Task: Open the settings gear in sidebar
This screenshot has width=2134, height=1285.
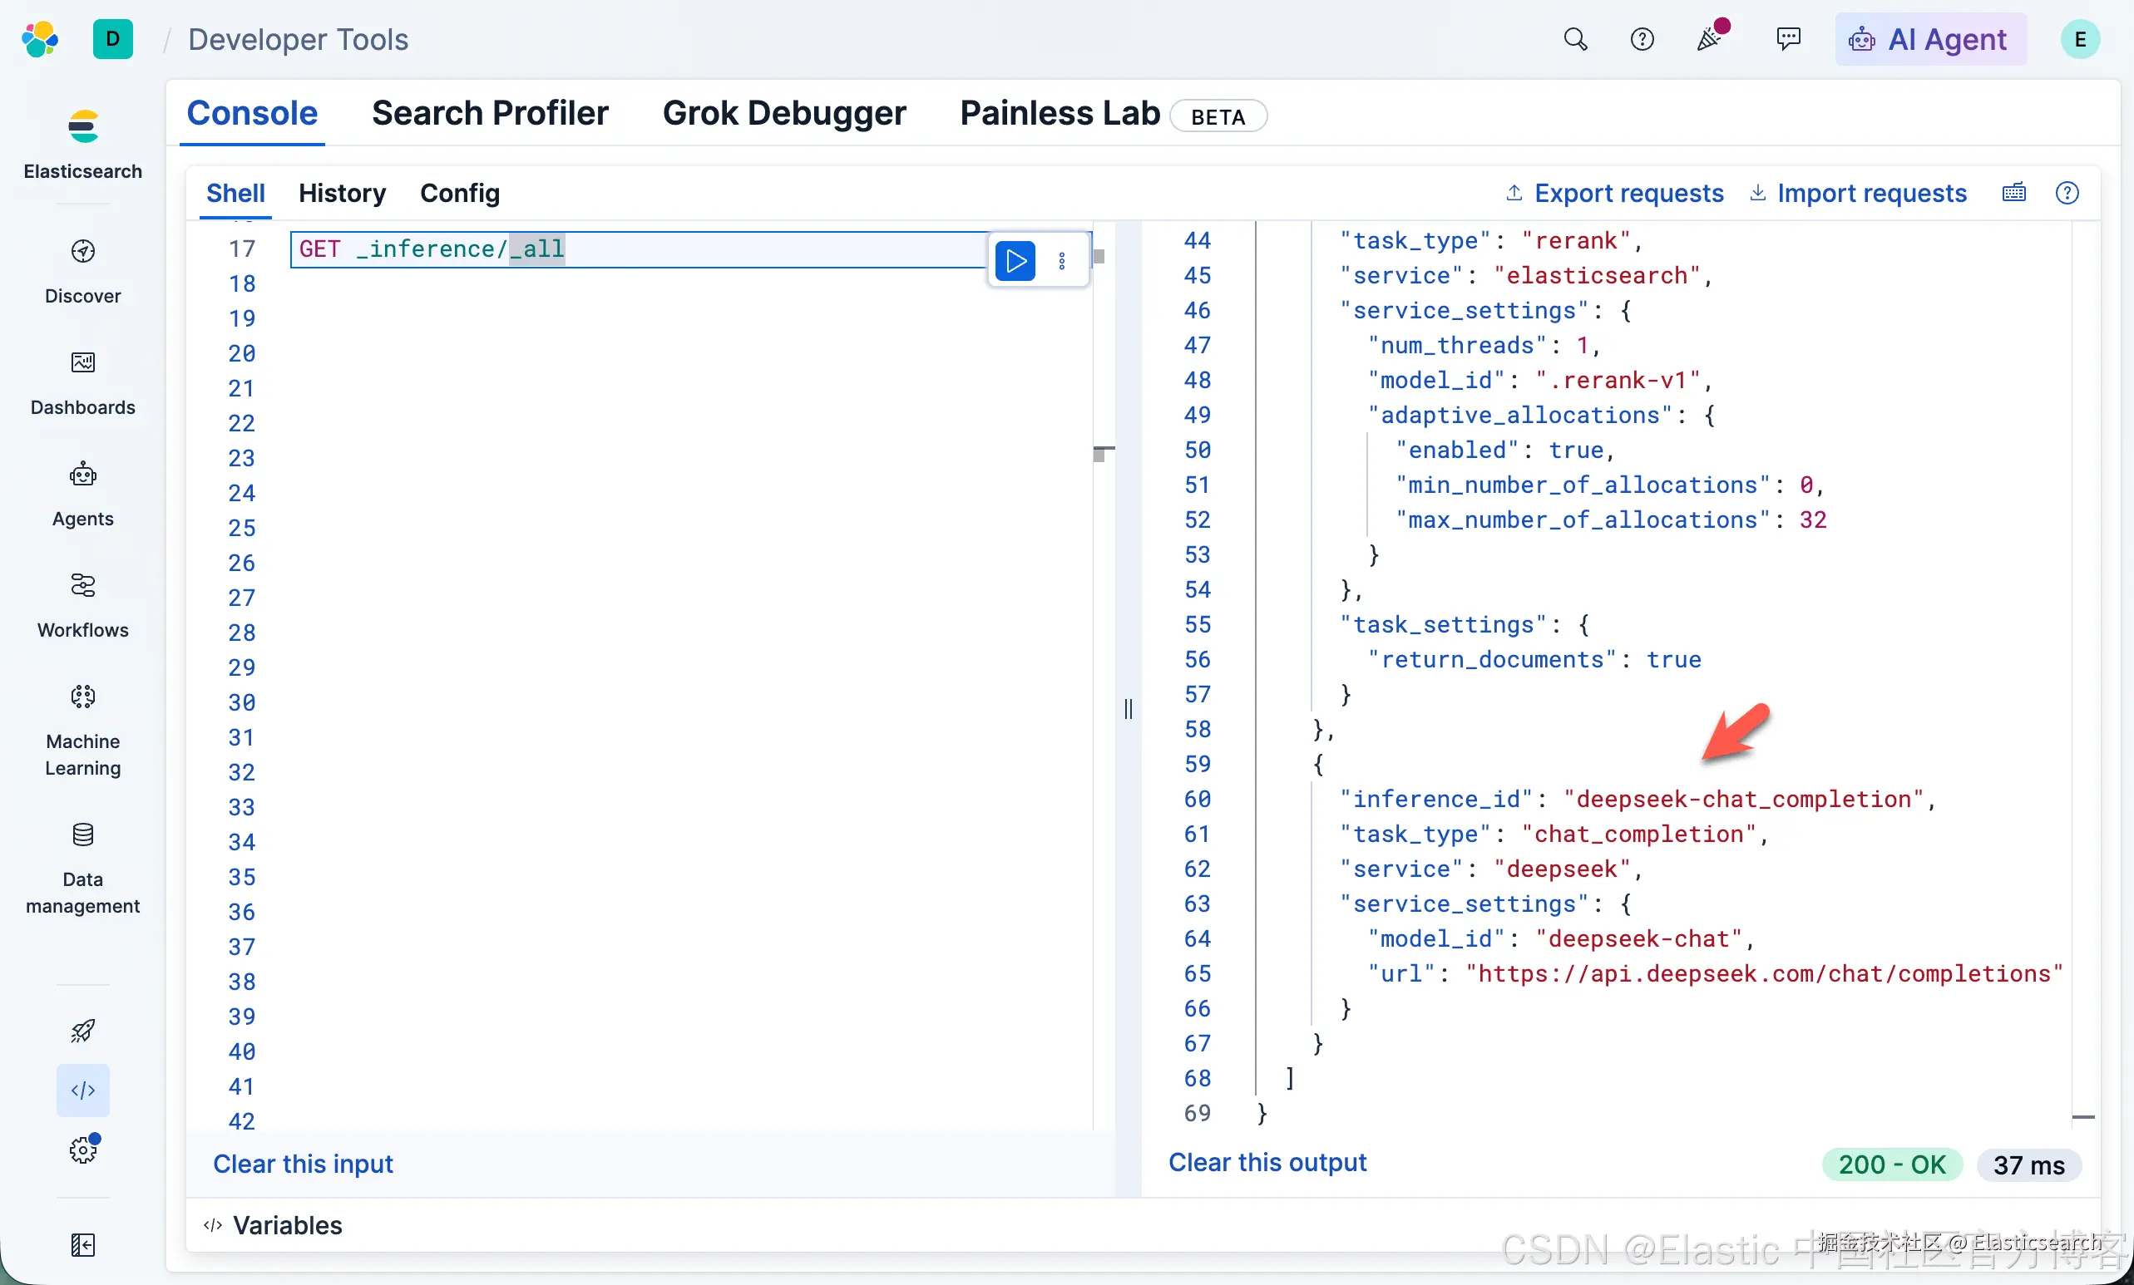Action: 83,1150
